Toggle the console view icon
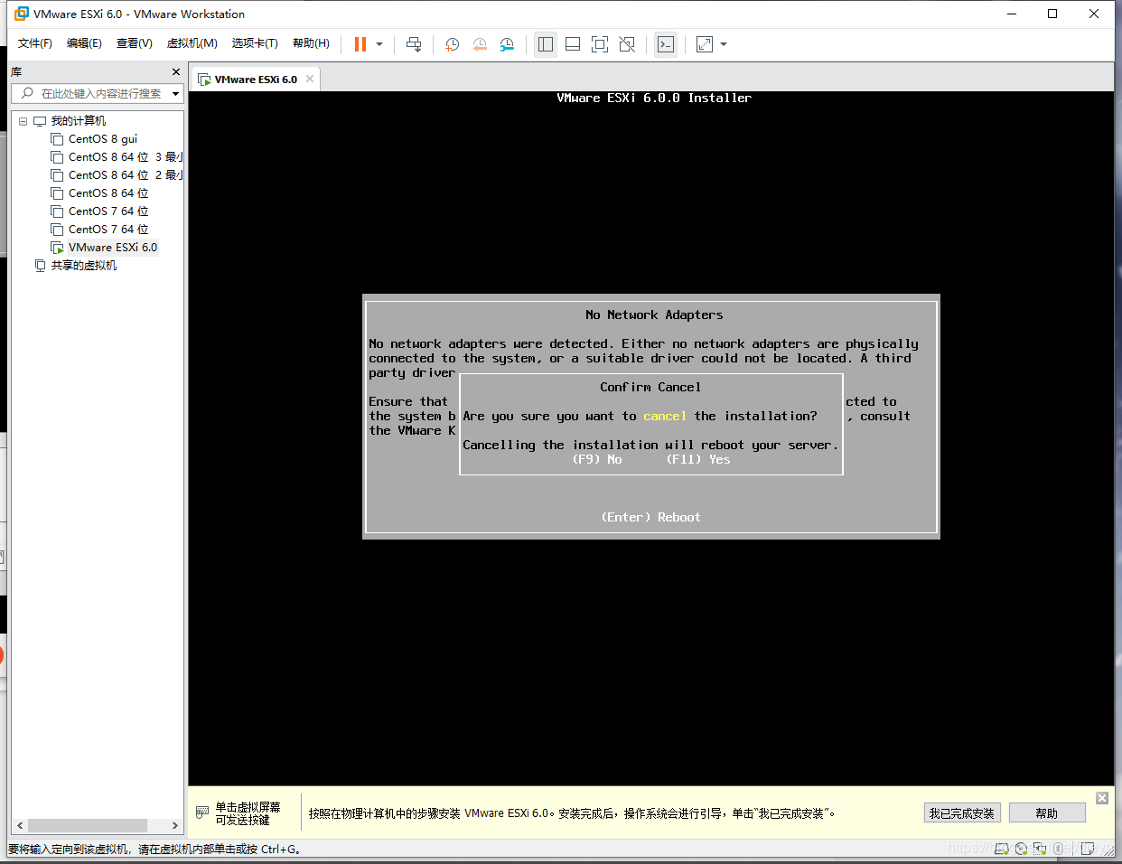This screenshot has height=864, width=1122. tap(666, 44)
